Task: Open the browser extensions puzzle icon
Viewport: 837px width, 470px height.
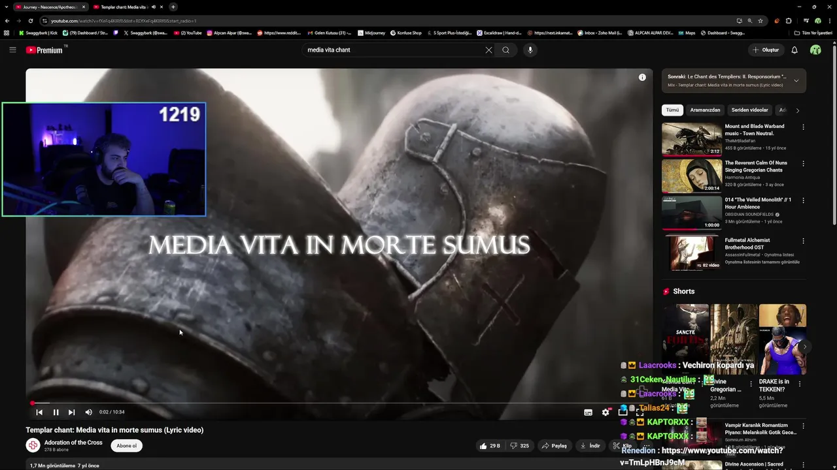Action: 789,21
